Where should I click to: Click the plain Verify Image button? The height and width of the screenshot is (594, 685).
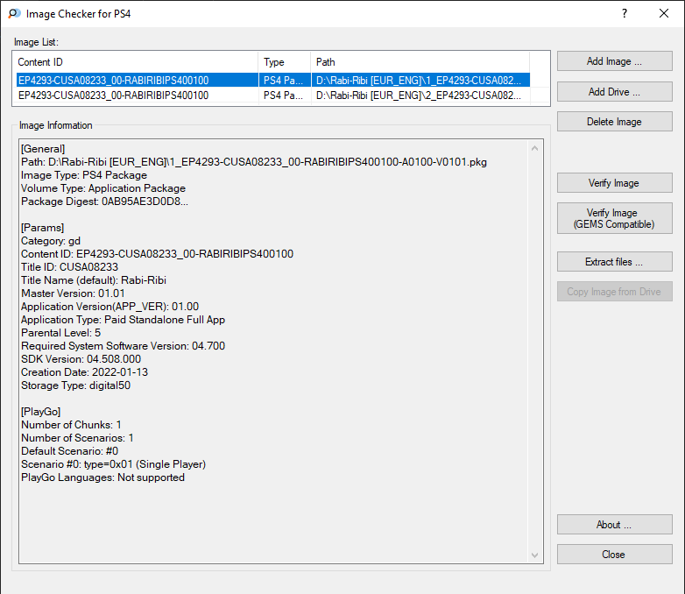[614, 183]
